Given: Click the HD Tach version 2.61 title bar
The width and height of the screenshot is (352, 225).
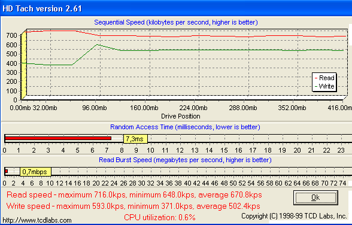Looking at the screenshot, I should 176,8.
